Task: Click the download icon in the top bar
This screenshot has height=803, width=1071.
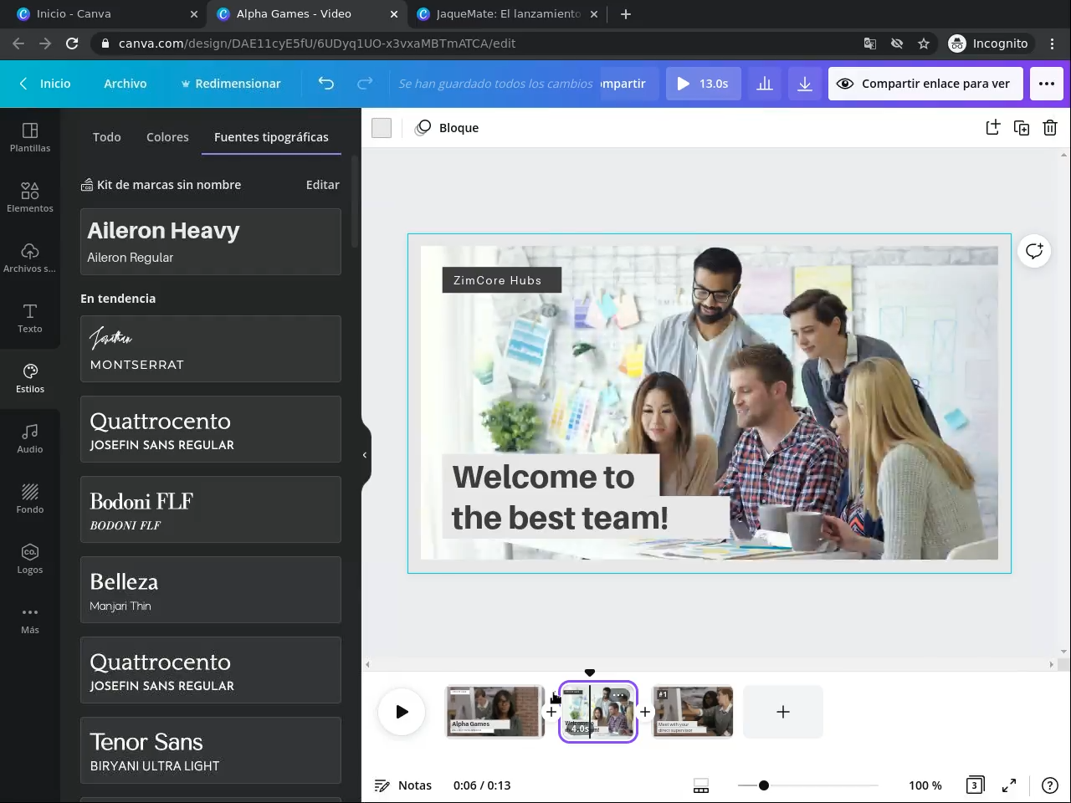Action: point(805,84)
